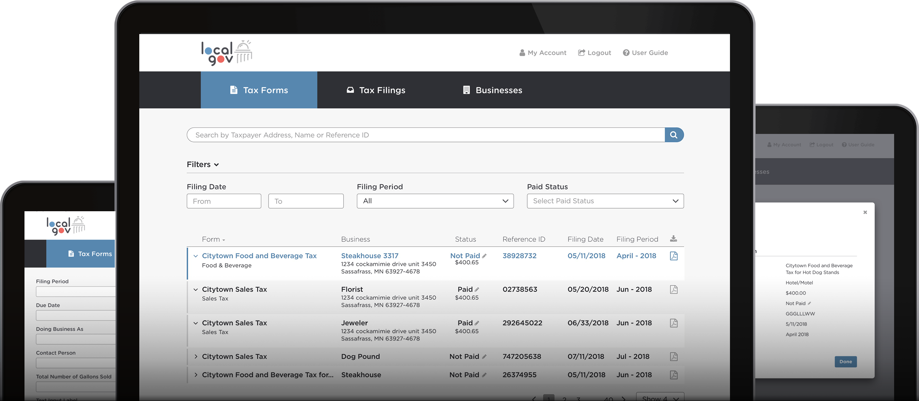Switch to the Tax Filings tab
The width and height of the screenshot is (919, 401).
click(375, 90)
